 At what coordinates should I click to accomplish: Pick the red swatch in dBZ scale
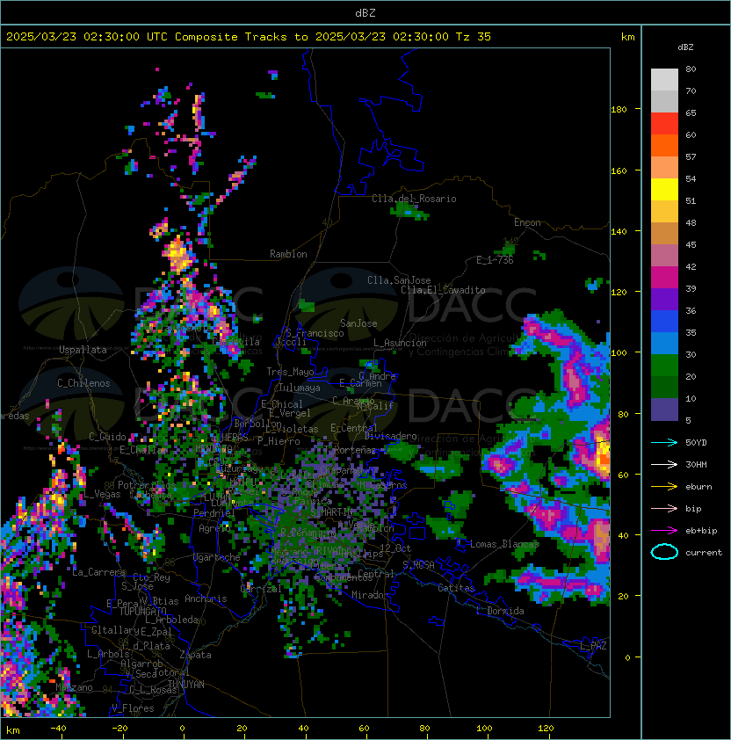click(x=664, y=124)
